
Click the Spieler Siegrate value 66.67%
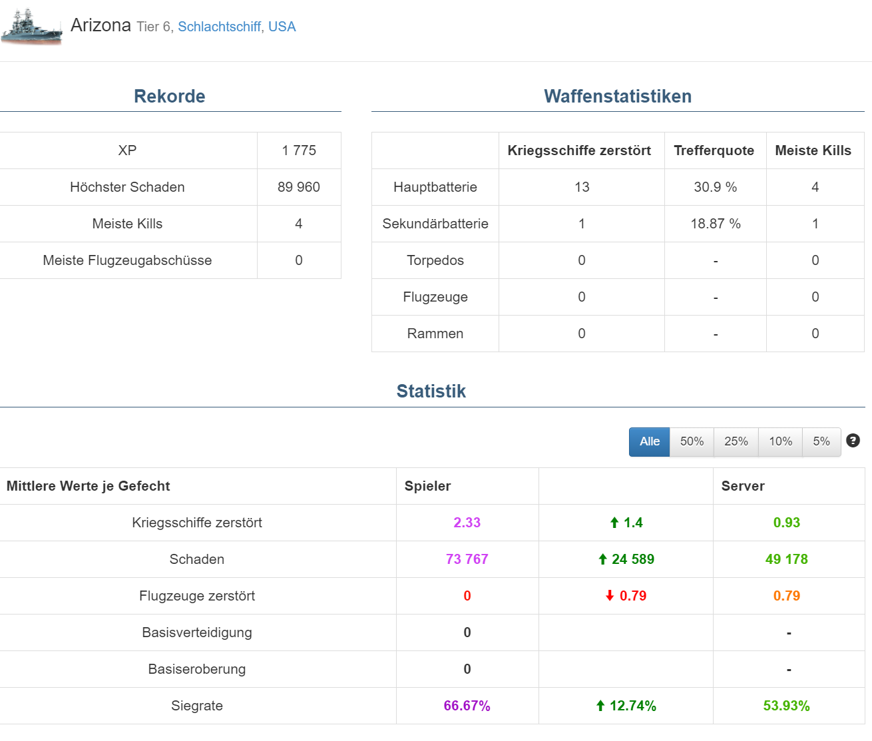click(x=467, y=706)
